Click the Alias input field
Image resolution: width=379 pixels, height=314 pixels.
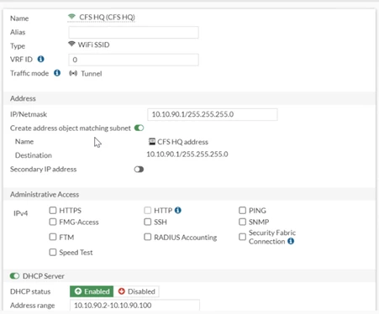(134, 32)
